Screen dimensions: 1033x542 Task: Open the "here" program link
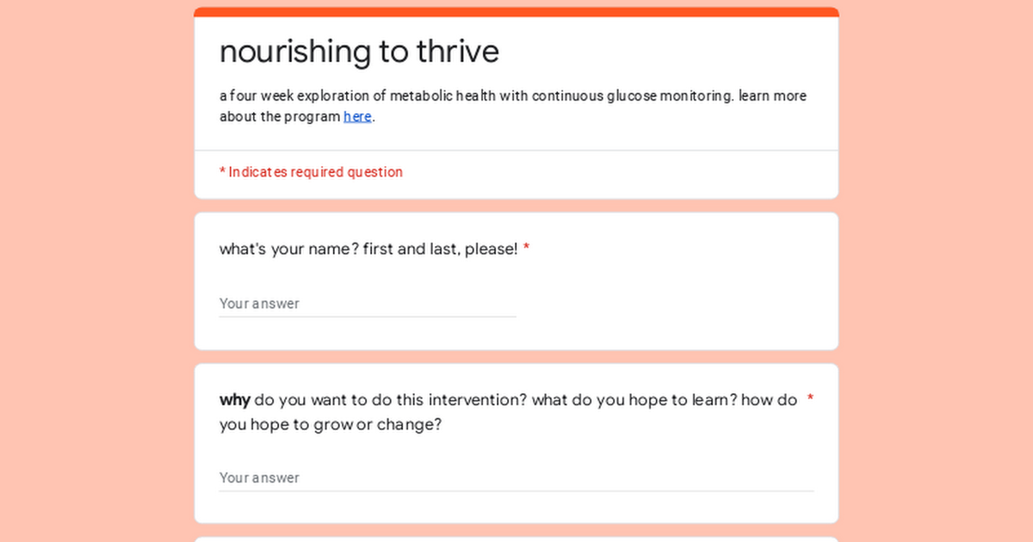point(357,117)
